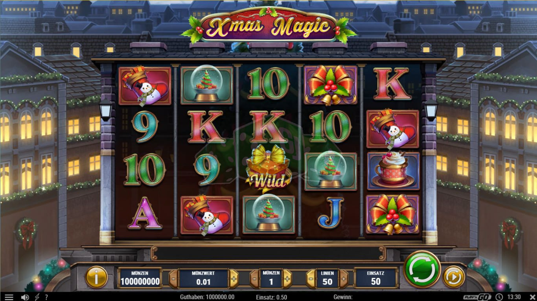This screenshot has width=537, height=301.
Task: Click the Wild gift symbol on the reels
Action: (269, 169)
